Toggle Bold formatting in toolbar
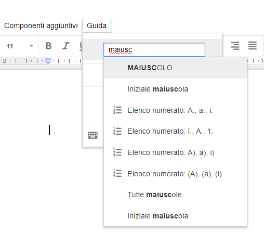Viewport: 264px width, 233px height. point(48,46)
